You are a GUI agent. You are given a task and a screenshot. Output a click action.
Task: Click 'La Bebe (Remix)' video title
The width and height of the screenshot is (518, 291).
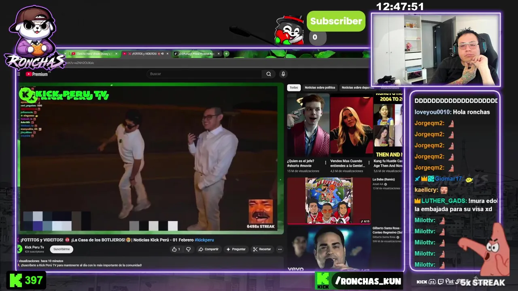(383, 179)
